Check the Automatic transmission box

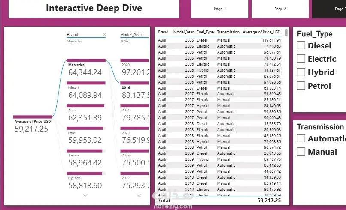(x=301, y=138)
